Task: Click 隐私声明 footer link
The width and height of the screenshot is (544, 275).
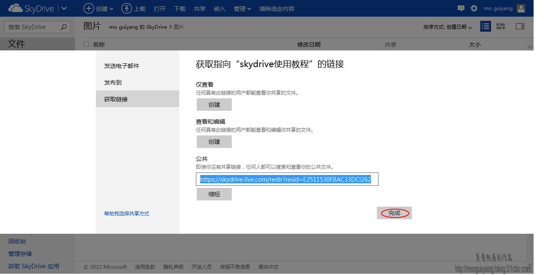Action: (173, 267)
